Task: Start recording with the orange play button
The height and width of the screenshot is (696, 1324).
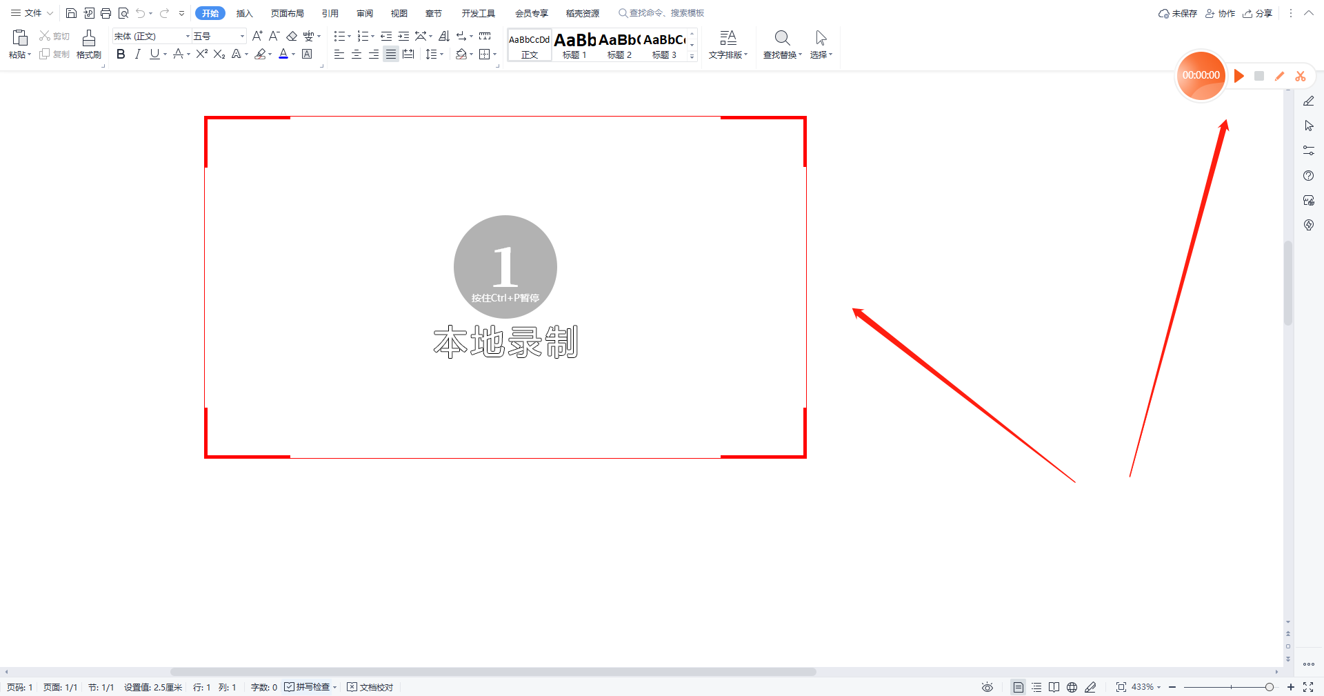Action: pyautogui.click(x=1239, y=76)
